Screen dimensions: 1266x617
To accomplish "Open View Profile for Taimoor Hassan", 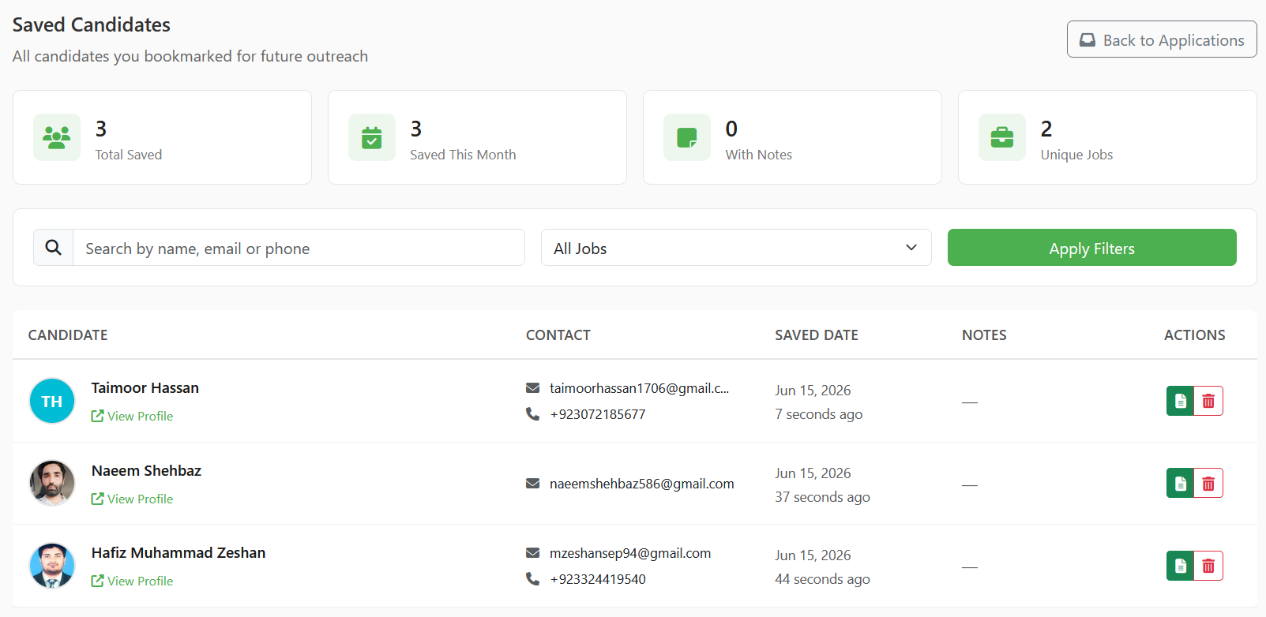I will [x=132, y=416].
